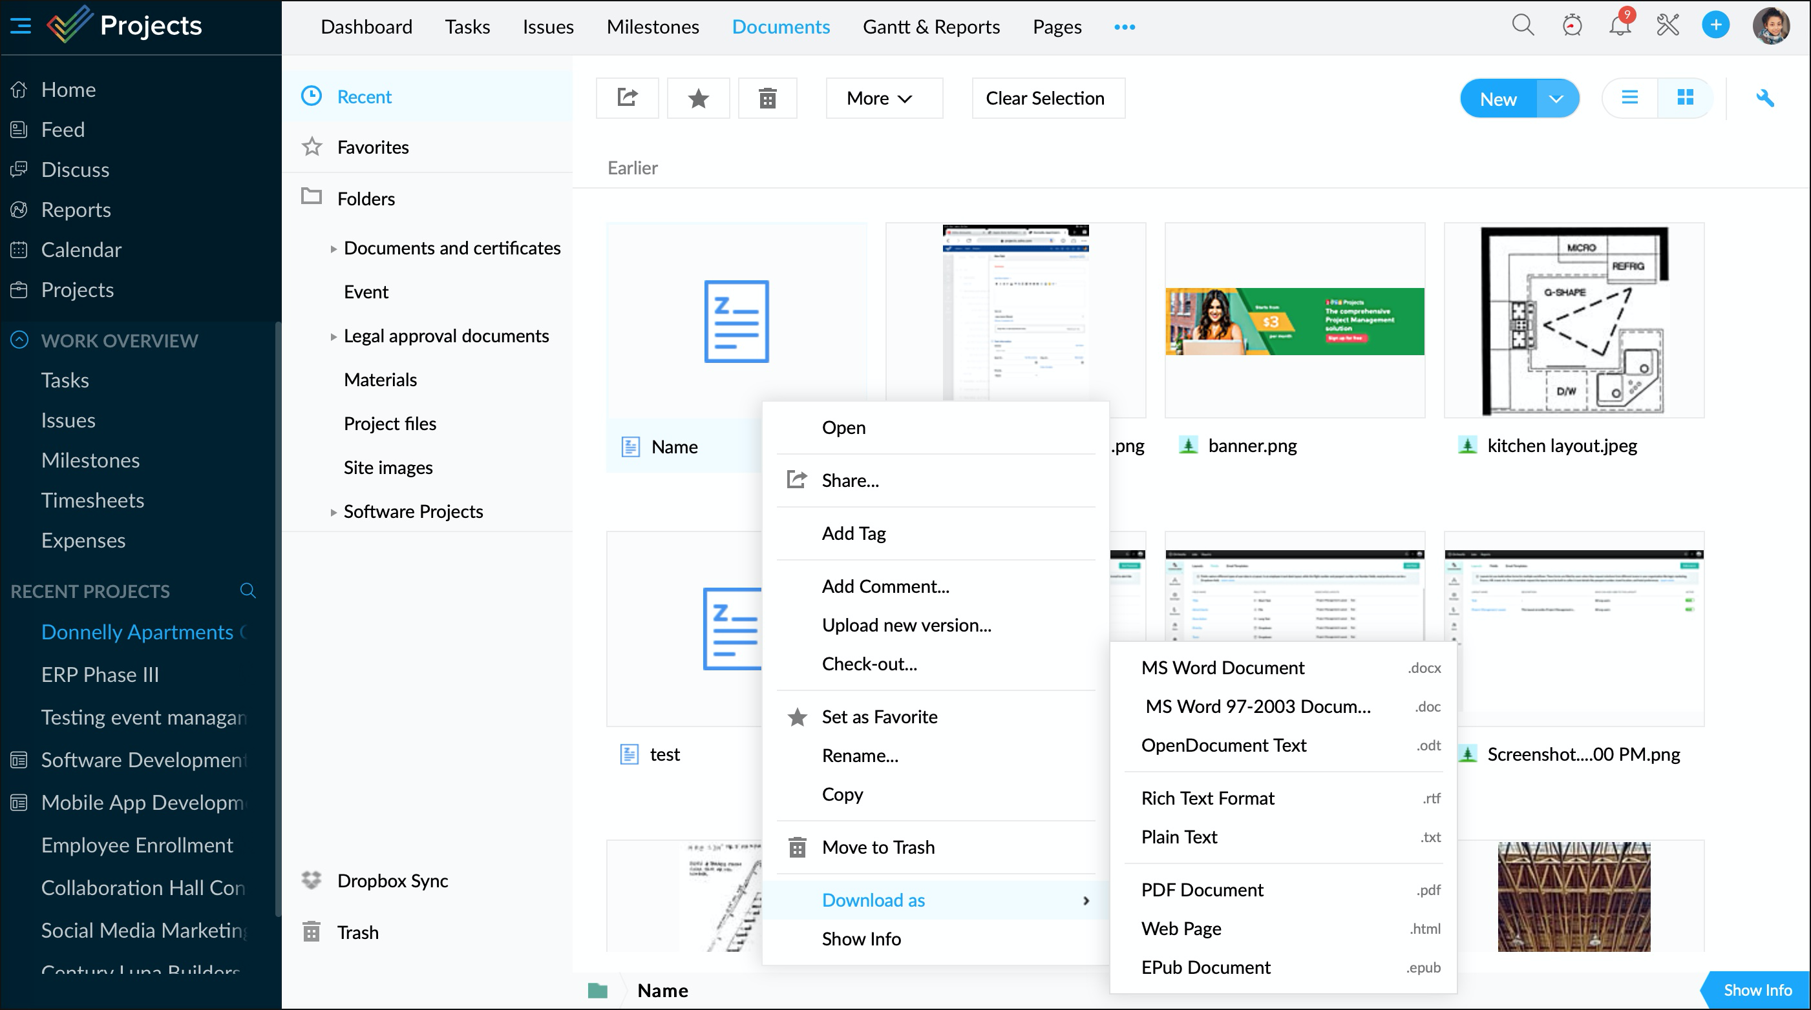Viewport: 1811px width, 1010px height.
Task: Click the star favorite toolbar icon
Action: pyautogui.click(x=697, y=98)
